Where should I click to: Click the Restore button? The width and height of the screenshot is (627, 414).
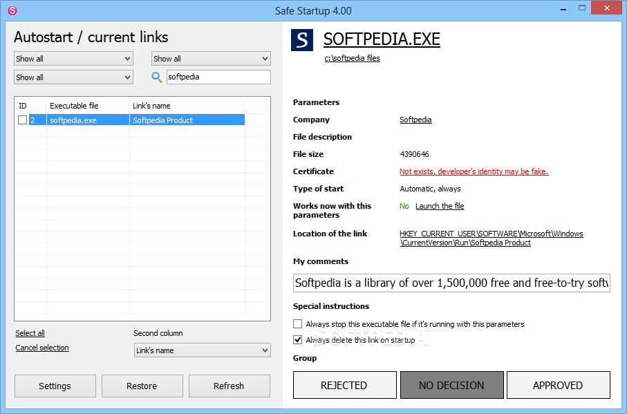pyautogui.click(x=142, y=386)
